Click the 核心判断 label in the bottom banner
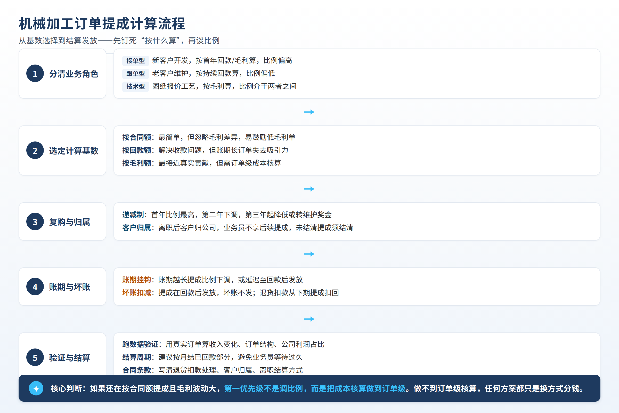This screenshot has width=619, height=413. tap(66, 388)
